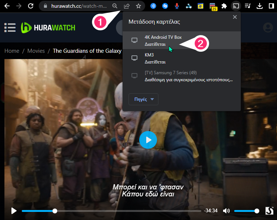Click the Cast icon in toolbar
The width and height of the screenshot is (277, 220).
click(236, 6)
